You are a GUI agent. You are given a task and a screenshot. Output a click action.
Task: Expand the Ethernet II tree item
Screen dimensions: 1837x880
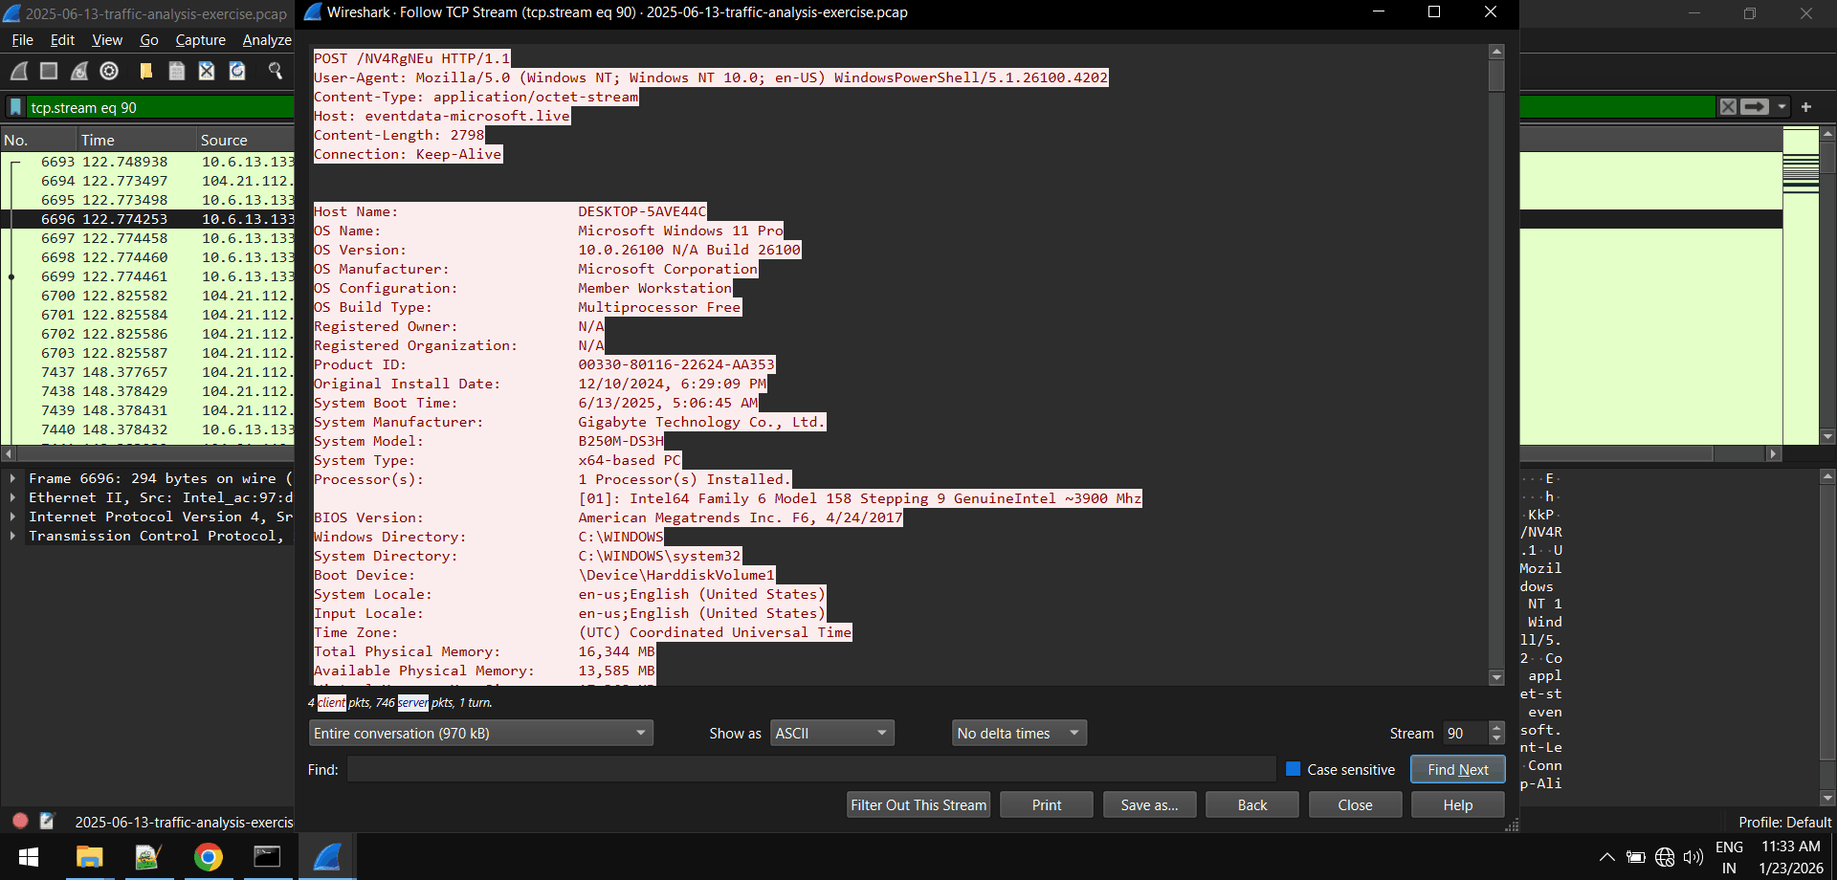tap(12, 497)
